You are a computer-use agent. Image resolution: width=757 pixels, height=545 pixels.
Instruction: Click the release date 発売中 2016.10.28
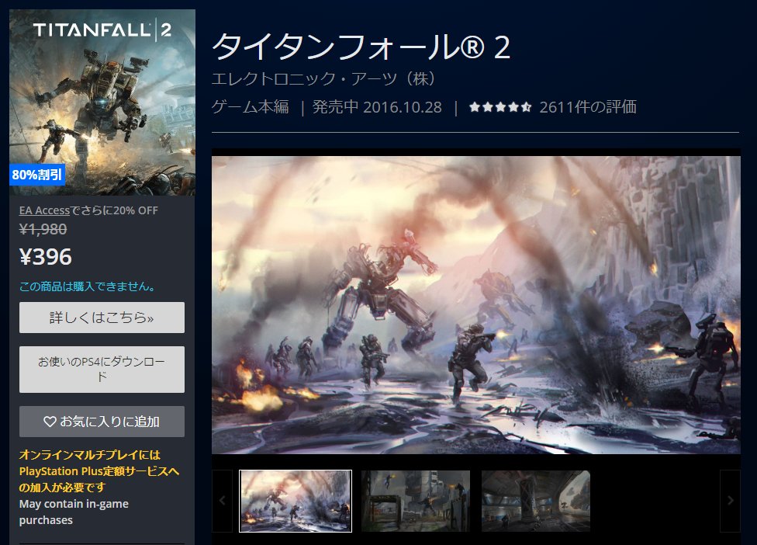[377, 107]
